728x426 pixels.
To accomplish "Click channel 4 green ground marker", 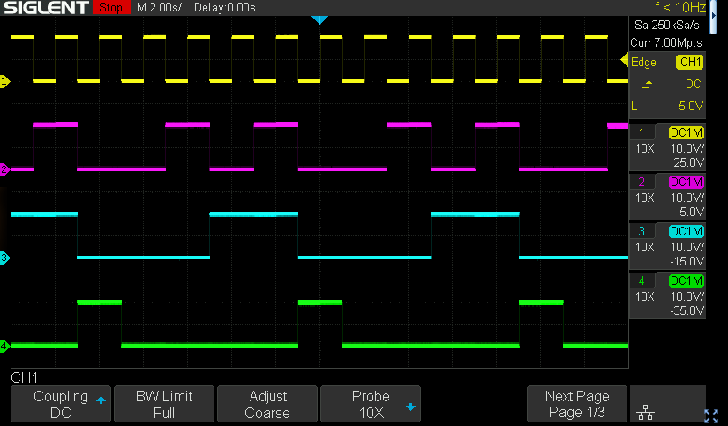I will pyautogui.click(x=4, y=346).
